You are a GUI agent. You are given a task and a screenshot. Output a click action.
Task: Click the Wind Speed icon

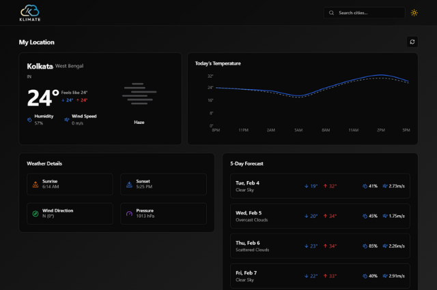click(x=67, y=119)
